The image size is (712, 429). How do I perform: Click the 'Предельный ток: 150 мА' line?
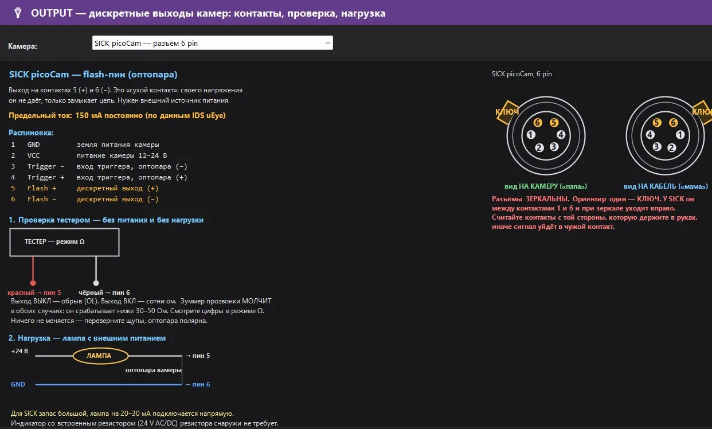point(118,115)
